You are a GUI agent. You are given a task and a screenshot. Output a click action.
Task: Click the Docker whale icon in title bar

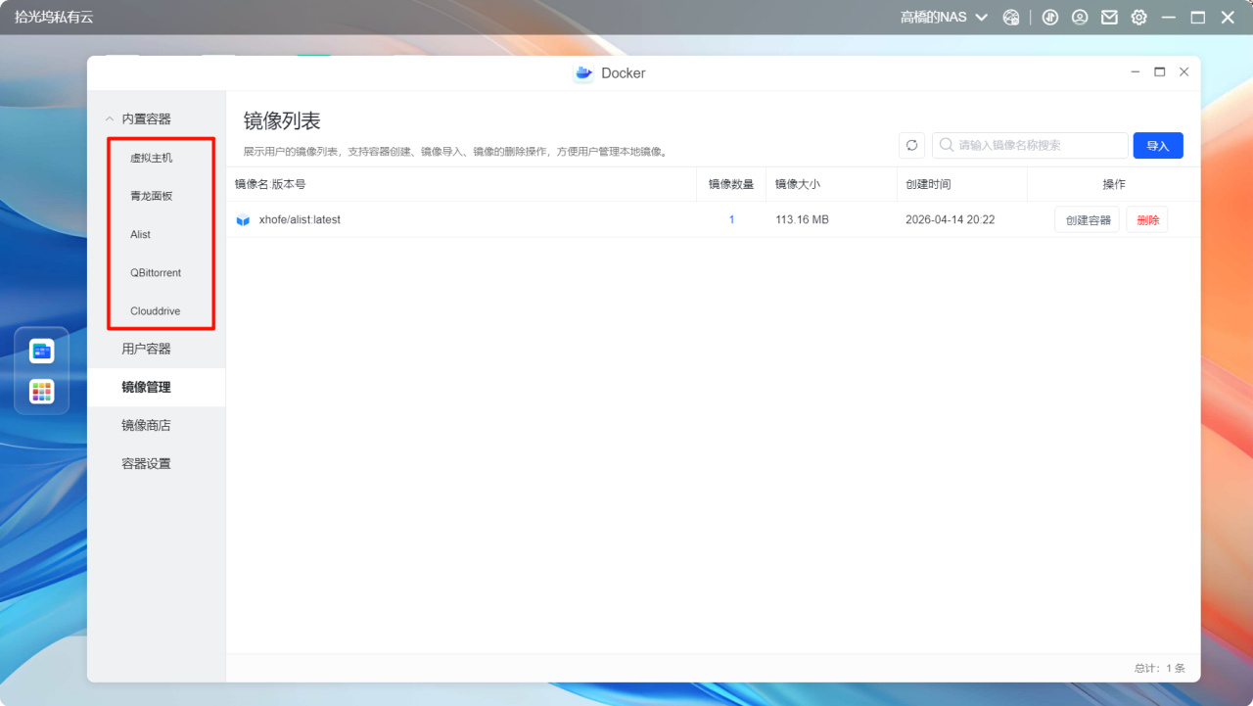tap(583, 73)
